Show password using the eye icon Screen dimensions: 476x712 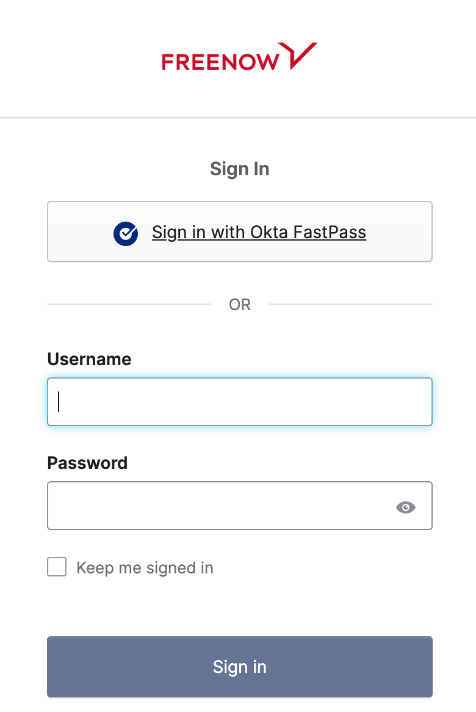(x=406, y=507)
